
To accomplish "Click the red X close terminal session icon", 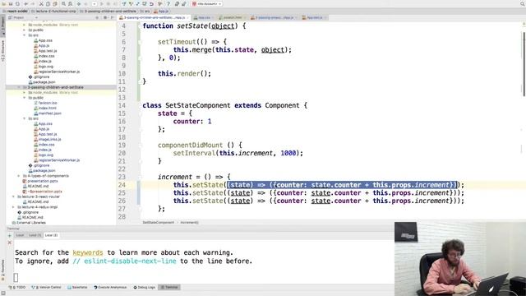I will [x=9, y=243].
